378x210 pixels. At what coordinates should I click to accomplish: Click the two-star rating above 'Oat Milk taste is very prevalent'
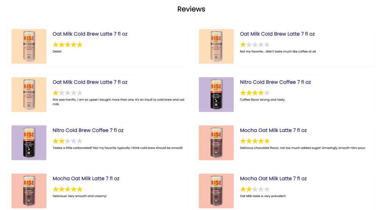pos(255,189)
